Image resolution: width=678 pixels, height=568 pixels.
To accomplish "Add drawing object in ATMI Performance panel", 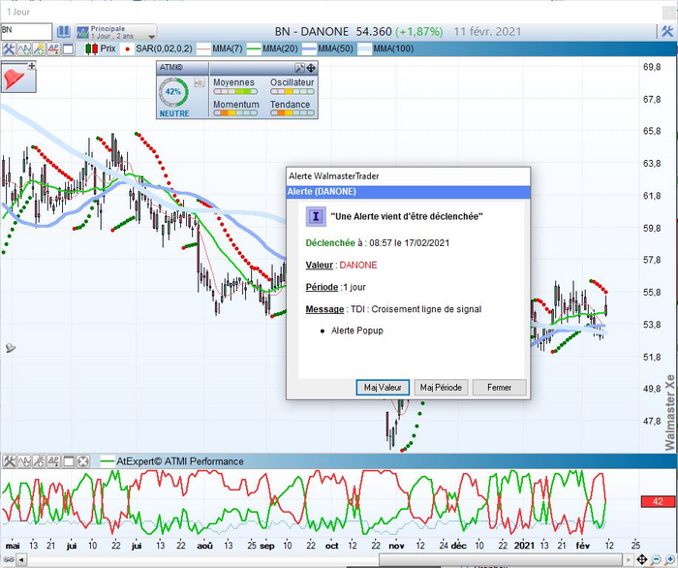I will click(39, 461).
